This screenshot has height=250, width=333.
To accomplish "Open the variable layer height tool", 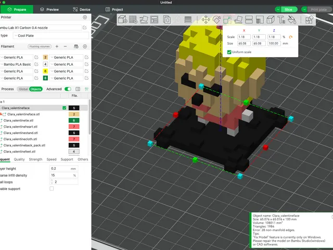I will coord(188,20).
